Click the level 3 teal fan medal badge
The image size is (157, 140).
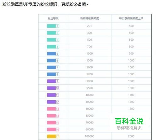53,40
